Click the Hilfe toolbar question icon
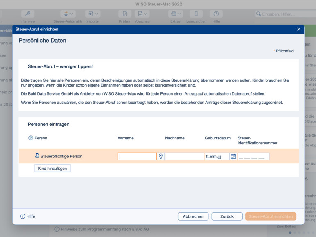This screenshot has width=316, height=237. [x=216, y=14]
